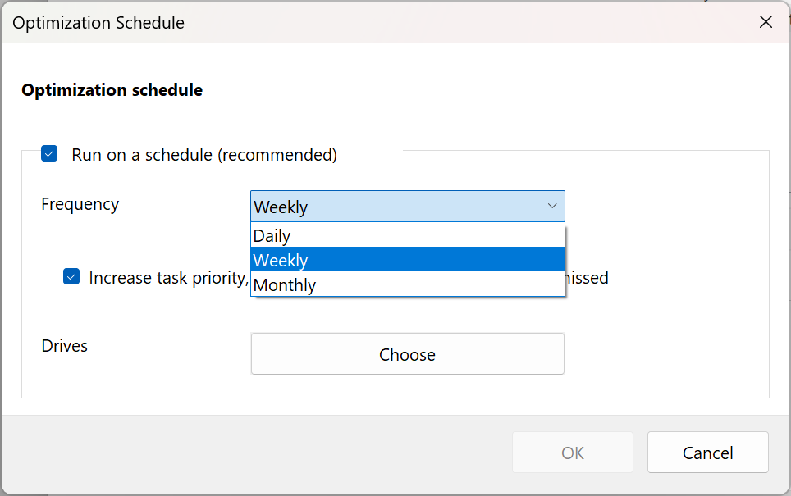Click the Frequency field label

[x=80, y=204]
